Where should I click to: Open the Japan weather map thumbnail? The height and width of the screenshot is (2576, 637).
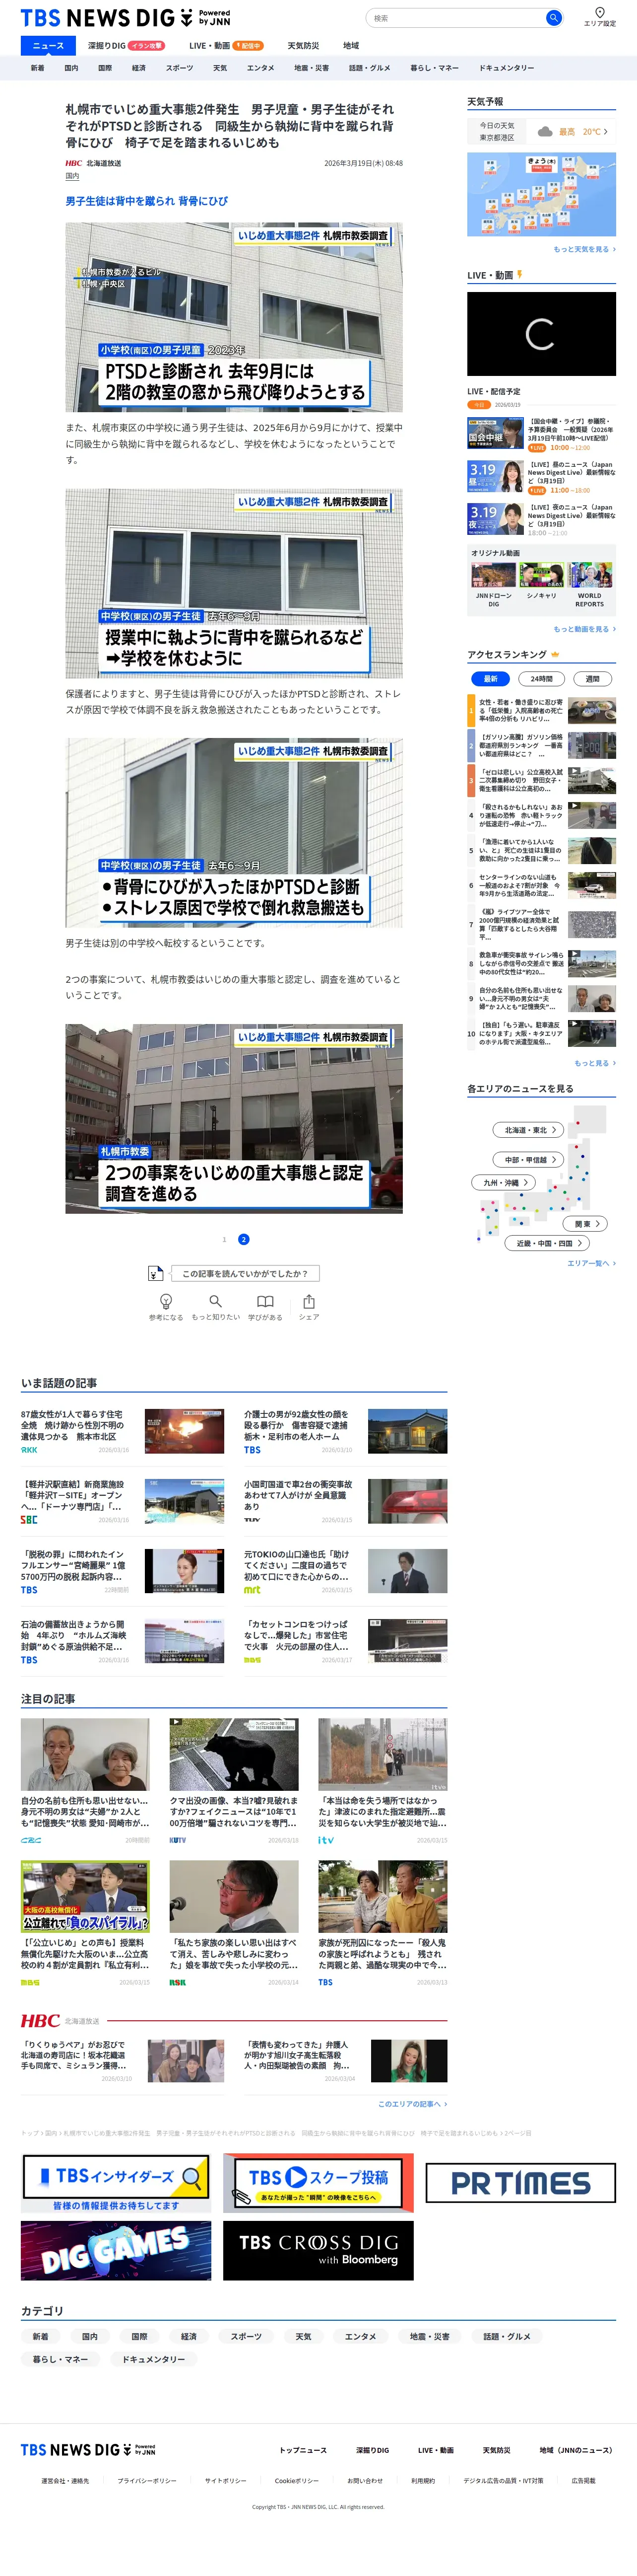pyautogui.click(x=541, y=194)
